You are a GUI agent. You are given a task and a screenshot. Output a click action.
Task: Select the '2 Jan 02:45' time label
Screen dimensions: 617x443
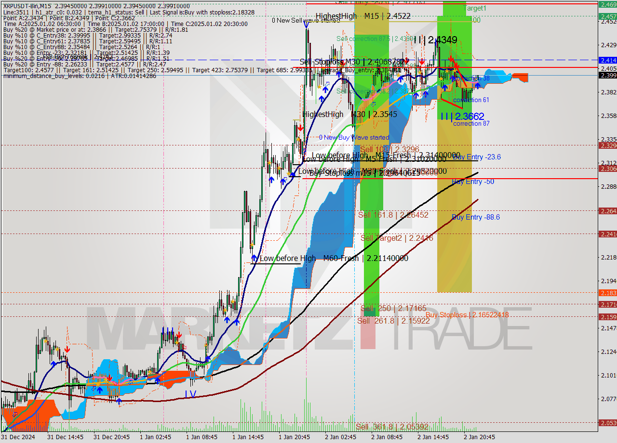340,437
